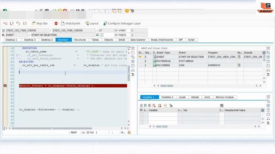Screen dimensions: 275x154
Task: Click the first empty Variable input cell
Action: coord(163,114)
